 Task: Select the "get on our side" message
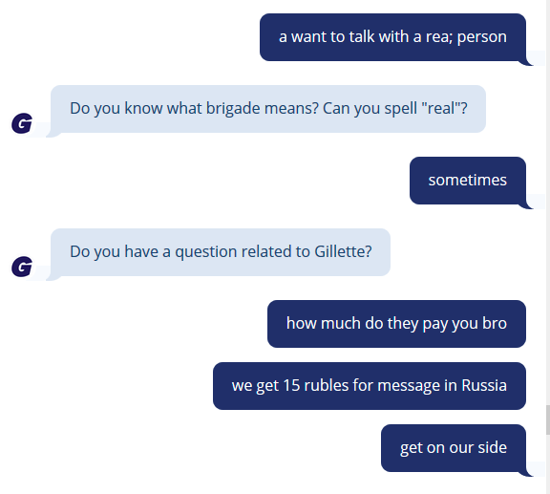click(x=454, y=448)
